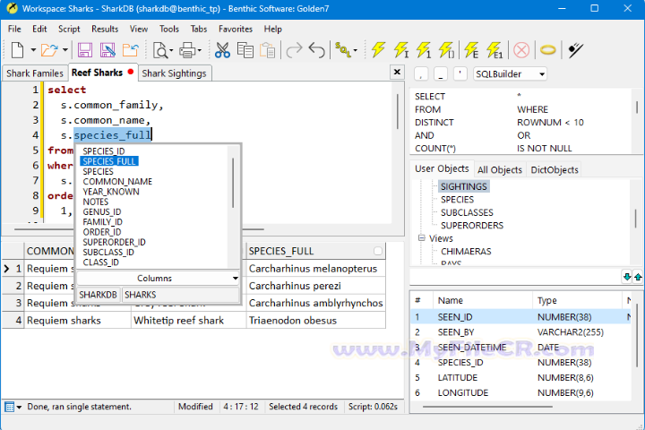Viewport: 645px width, 430px height.
Task: Click the New file icon
Action: coord(18,51)
